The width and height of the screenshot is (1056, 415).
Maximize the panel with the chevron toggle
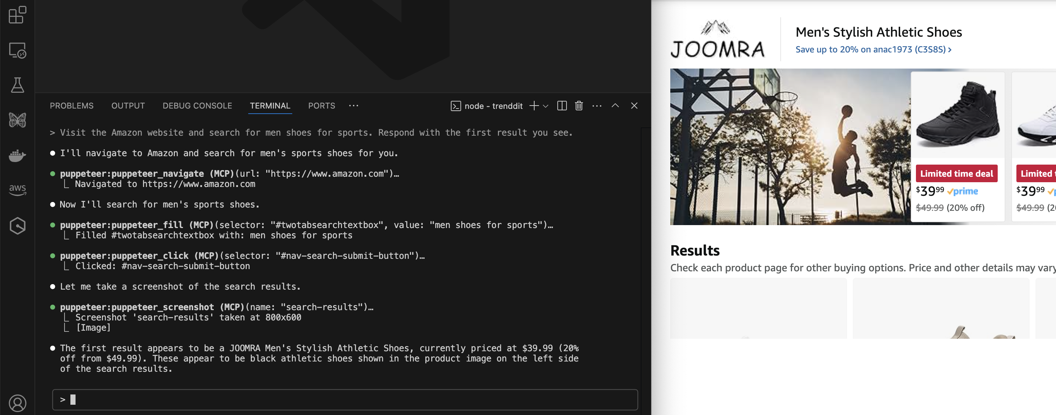615,106
